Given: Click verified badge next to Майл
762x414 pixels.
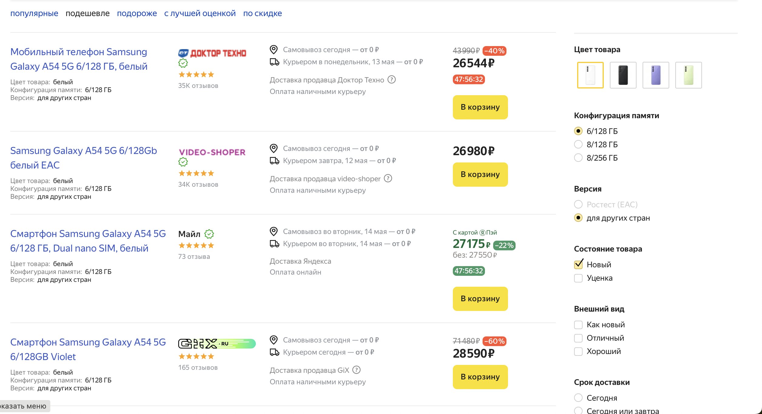Looking at the screenshot, I should point(209,234).
